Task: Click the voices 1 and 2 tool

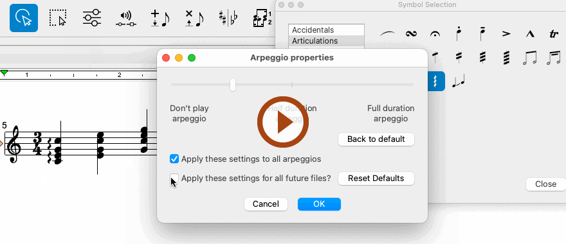Action: pos(262,19)
